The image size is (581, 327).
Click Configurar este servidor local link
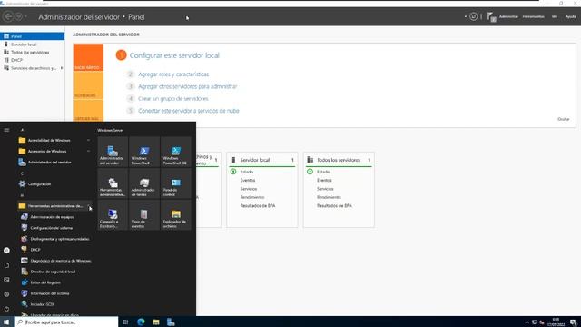click(x=174, y=55)
